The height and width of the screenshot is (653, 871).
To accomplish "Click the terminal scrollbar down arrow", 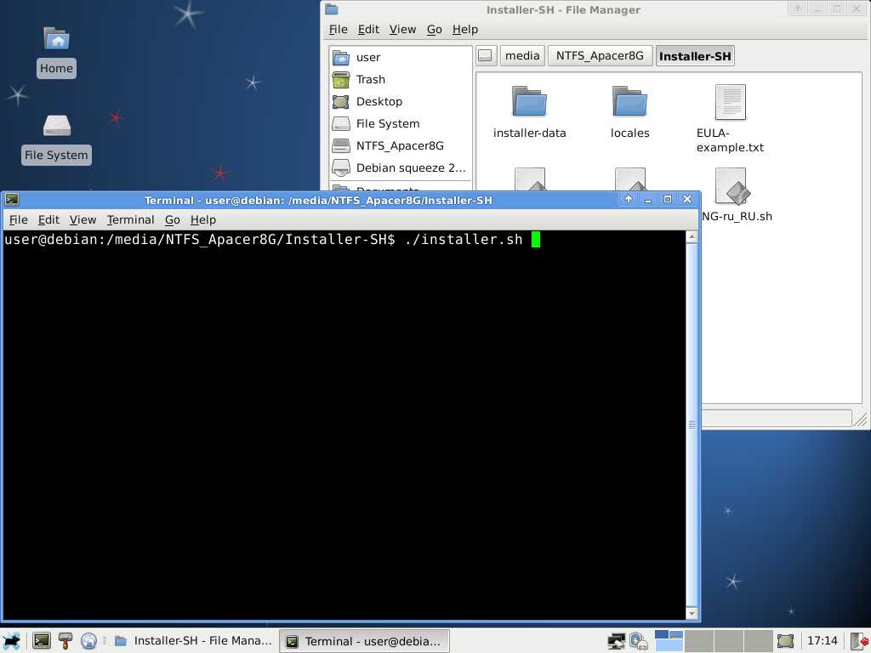I will [x=692, y=612].
